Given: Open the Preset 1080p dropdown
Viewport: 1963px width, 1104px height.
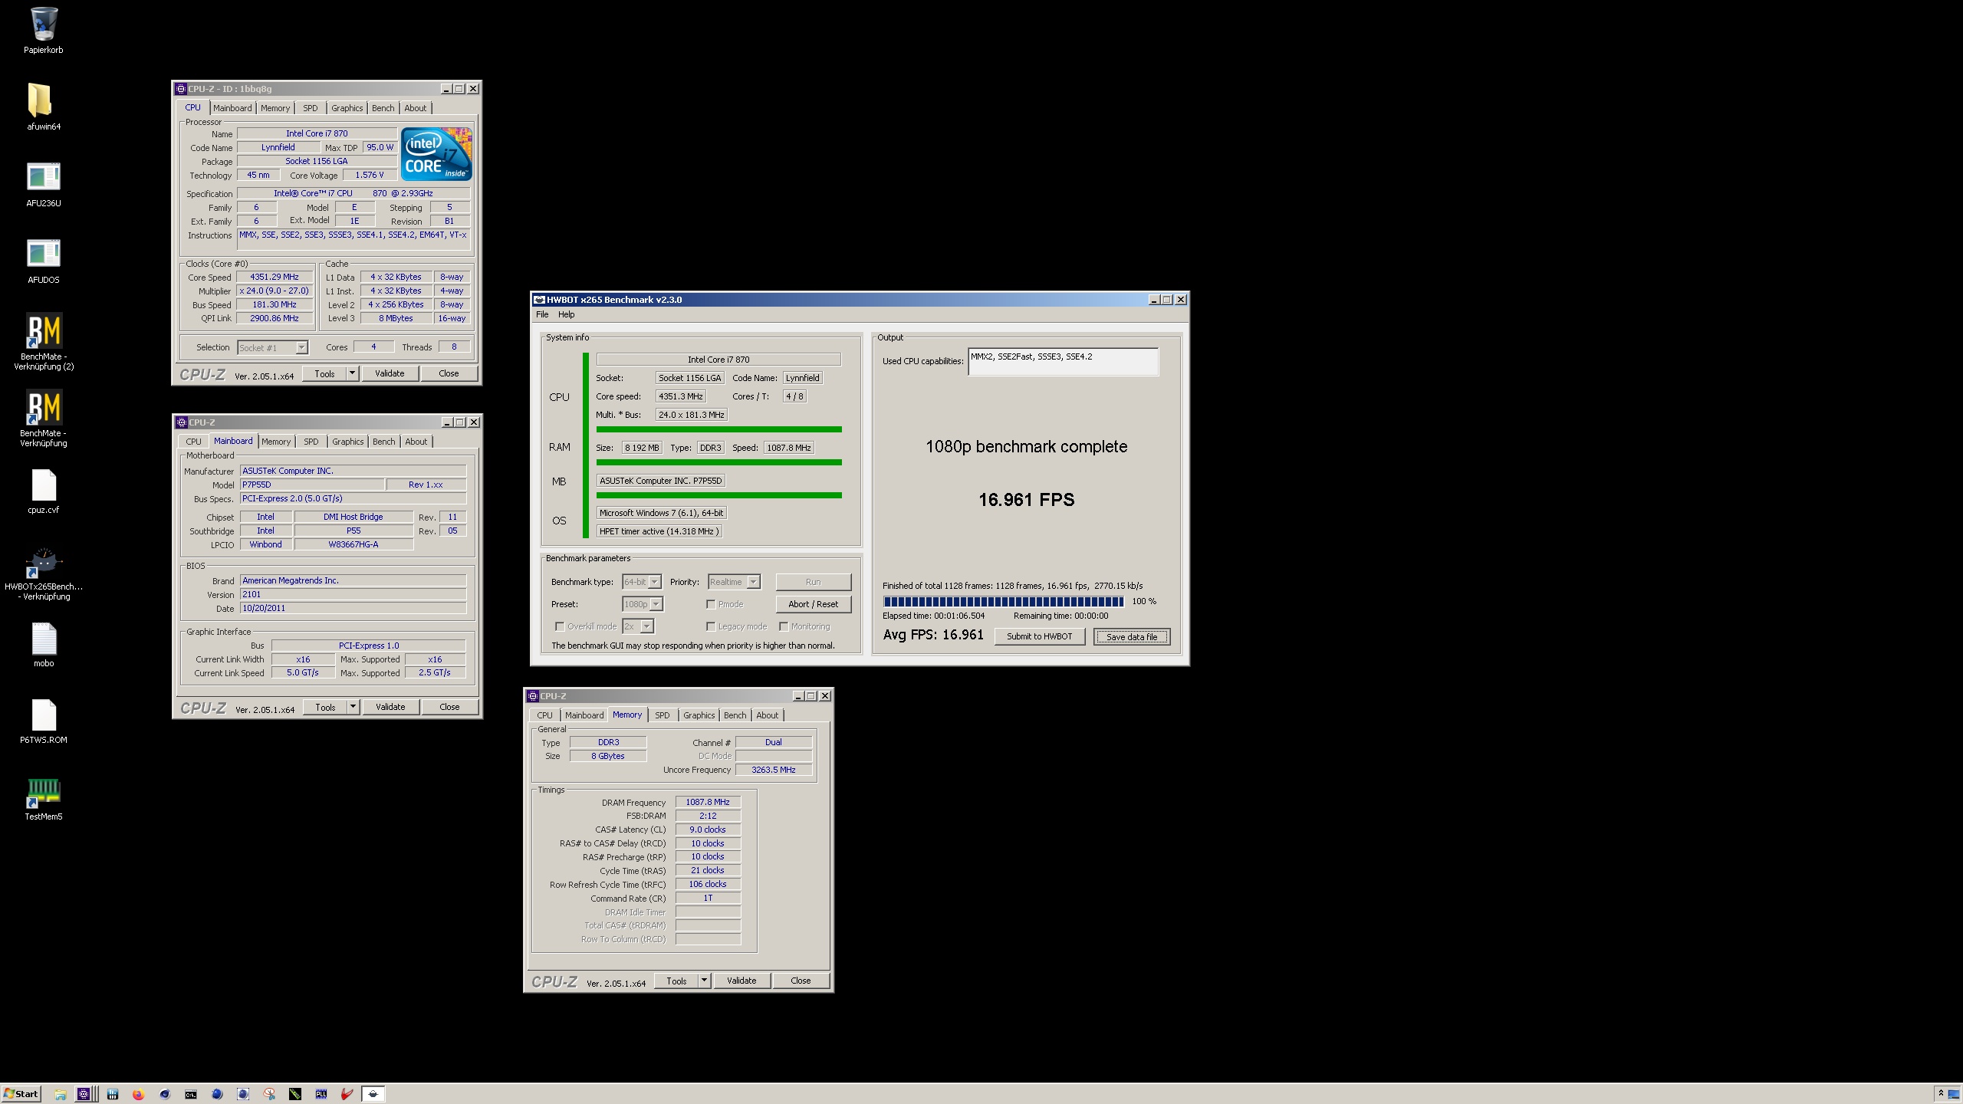Looking at the screenshot, I should (643, 604).
